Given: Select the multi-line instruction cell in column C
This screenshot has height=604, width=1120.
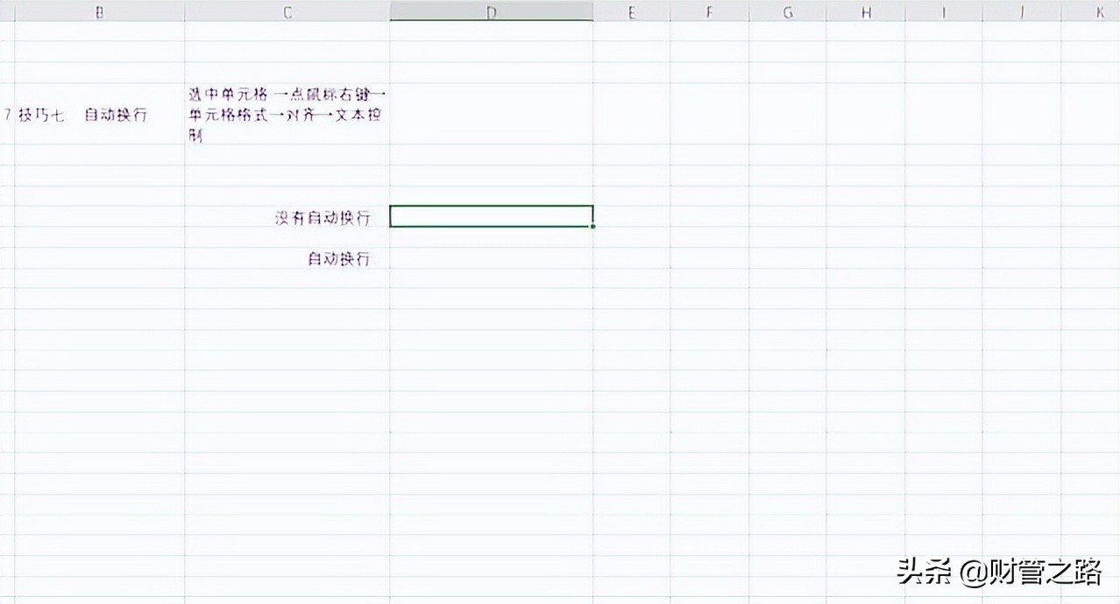Looking at the screenshot, I should point(286,115).
